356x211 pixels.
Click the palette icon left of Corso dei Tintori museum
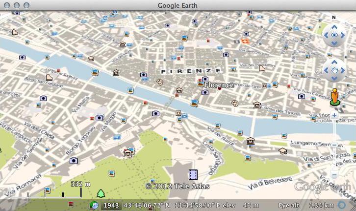[235, 104]
